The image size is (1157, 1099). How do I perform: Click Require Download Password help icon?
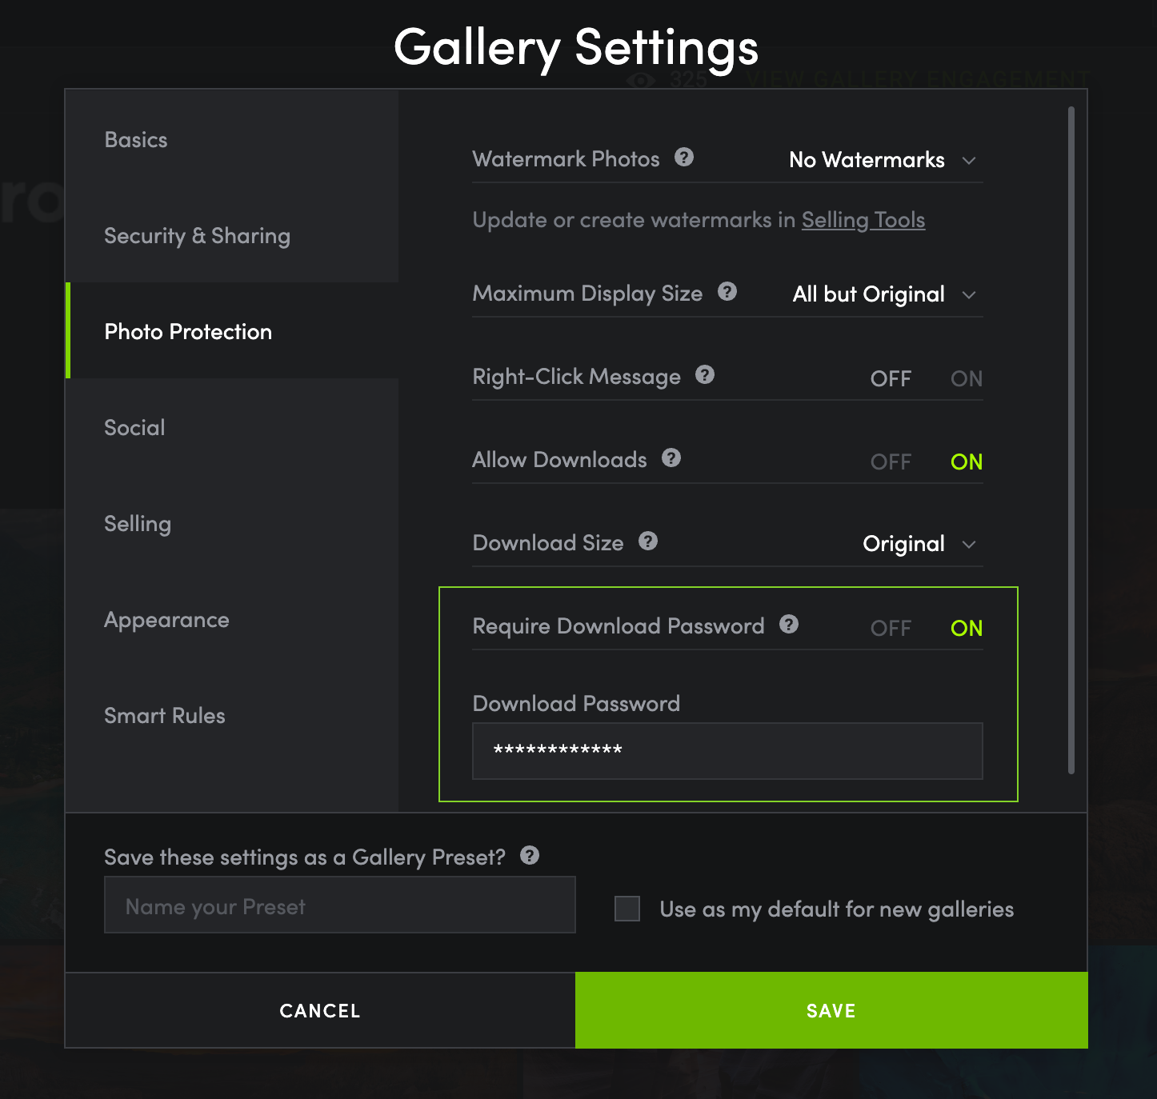(788, 624)
